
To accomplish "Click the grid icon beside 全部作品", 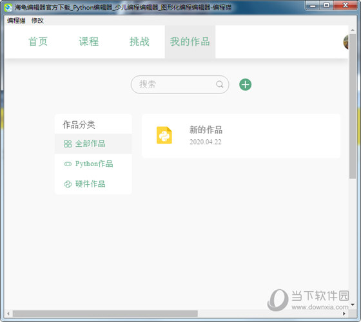I will pyautogui.click(x=68, y=144).
